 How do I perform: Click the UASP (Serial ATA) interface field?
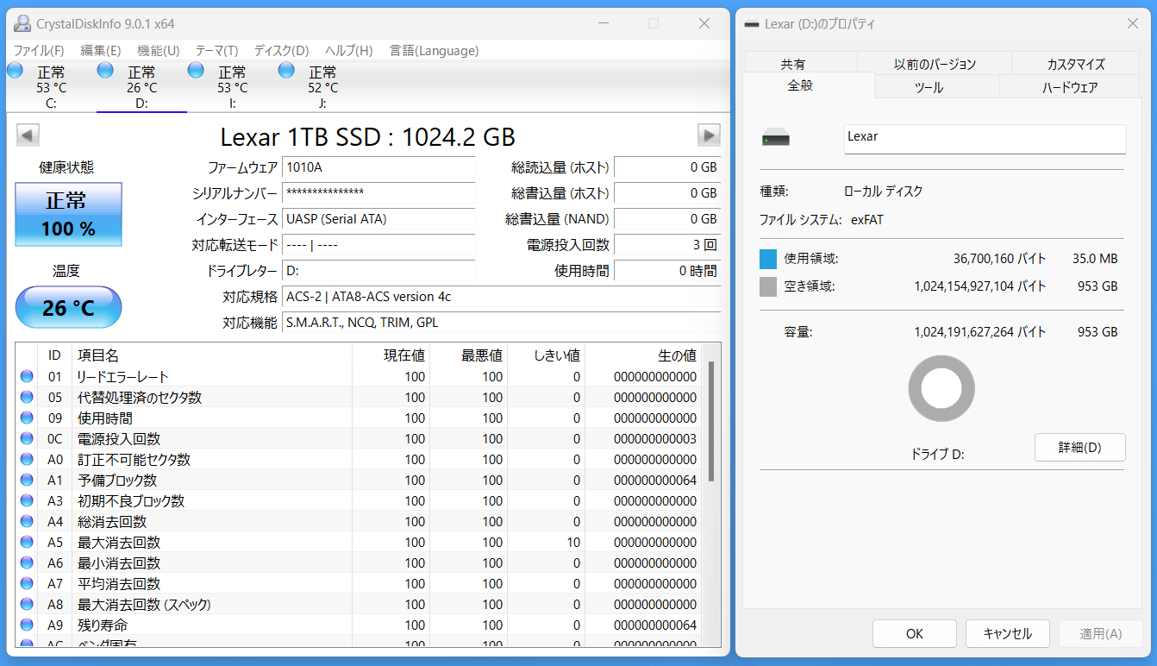(x=378, y=219)
